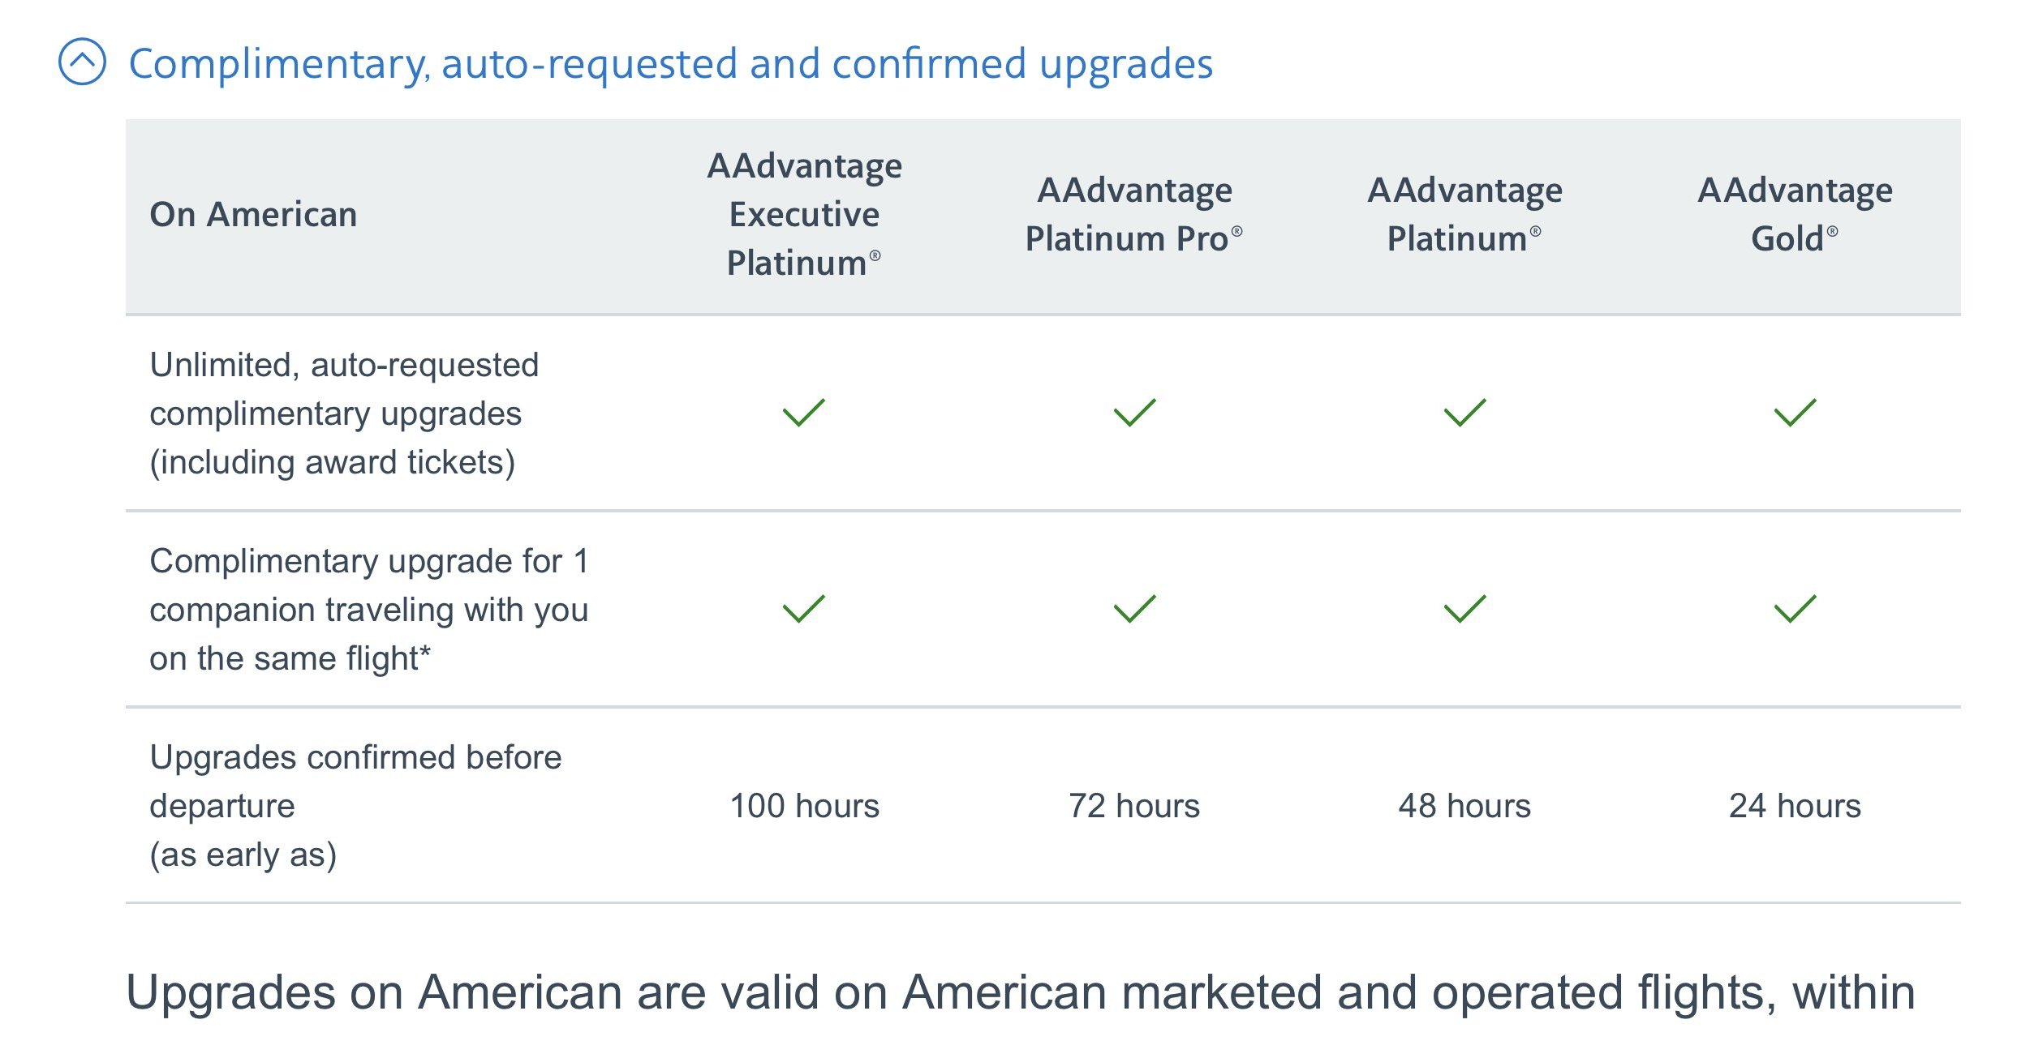Select the AAdvantage Platinum column header
Viewport: 2017px width, 1041px height.
pos(1464,214)
